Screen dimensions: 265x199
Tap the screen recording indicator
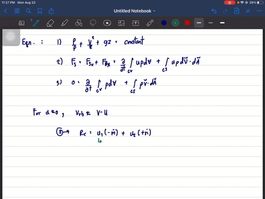click(x=230, y=3)
